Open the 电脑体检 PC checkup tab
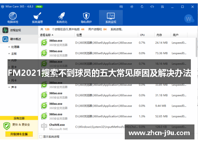 (x=13, y=18)
